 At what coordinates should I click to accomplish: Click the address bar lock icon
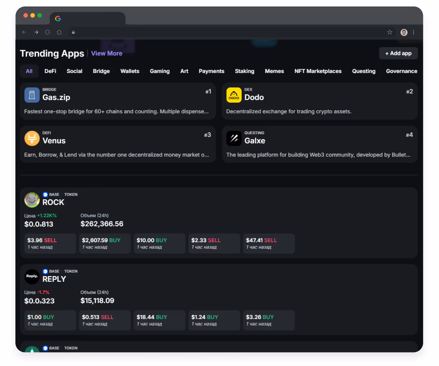click(73, 32)
